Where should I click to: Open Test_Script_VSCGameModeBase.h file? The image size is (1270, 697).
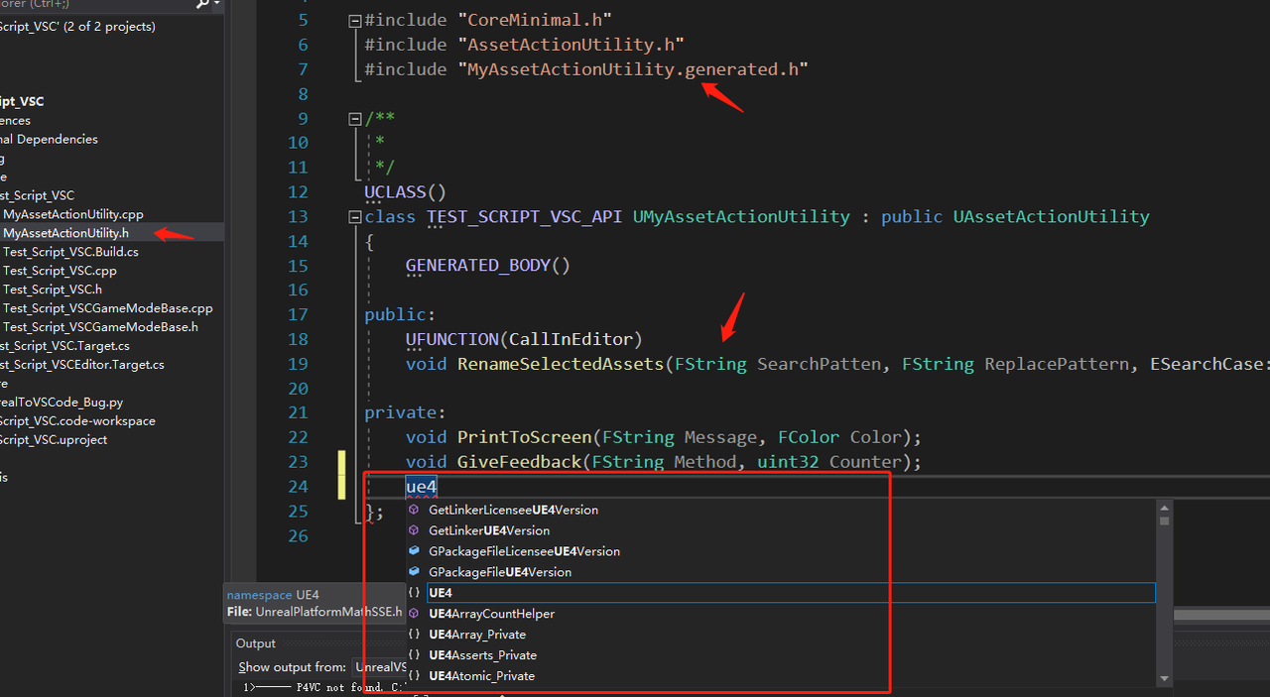point(100,327)
